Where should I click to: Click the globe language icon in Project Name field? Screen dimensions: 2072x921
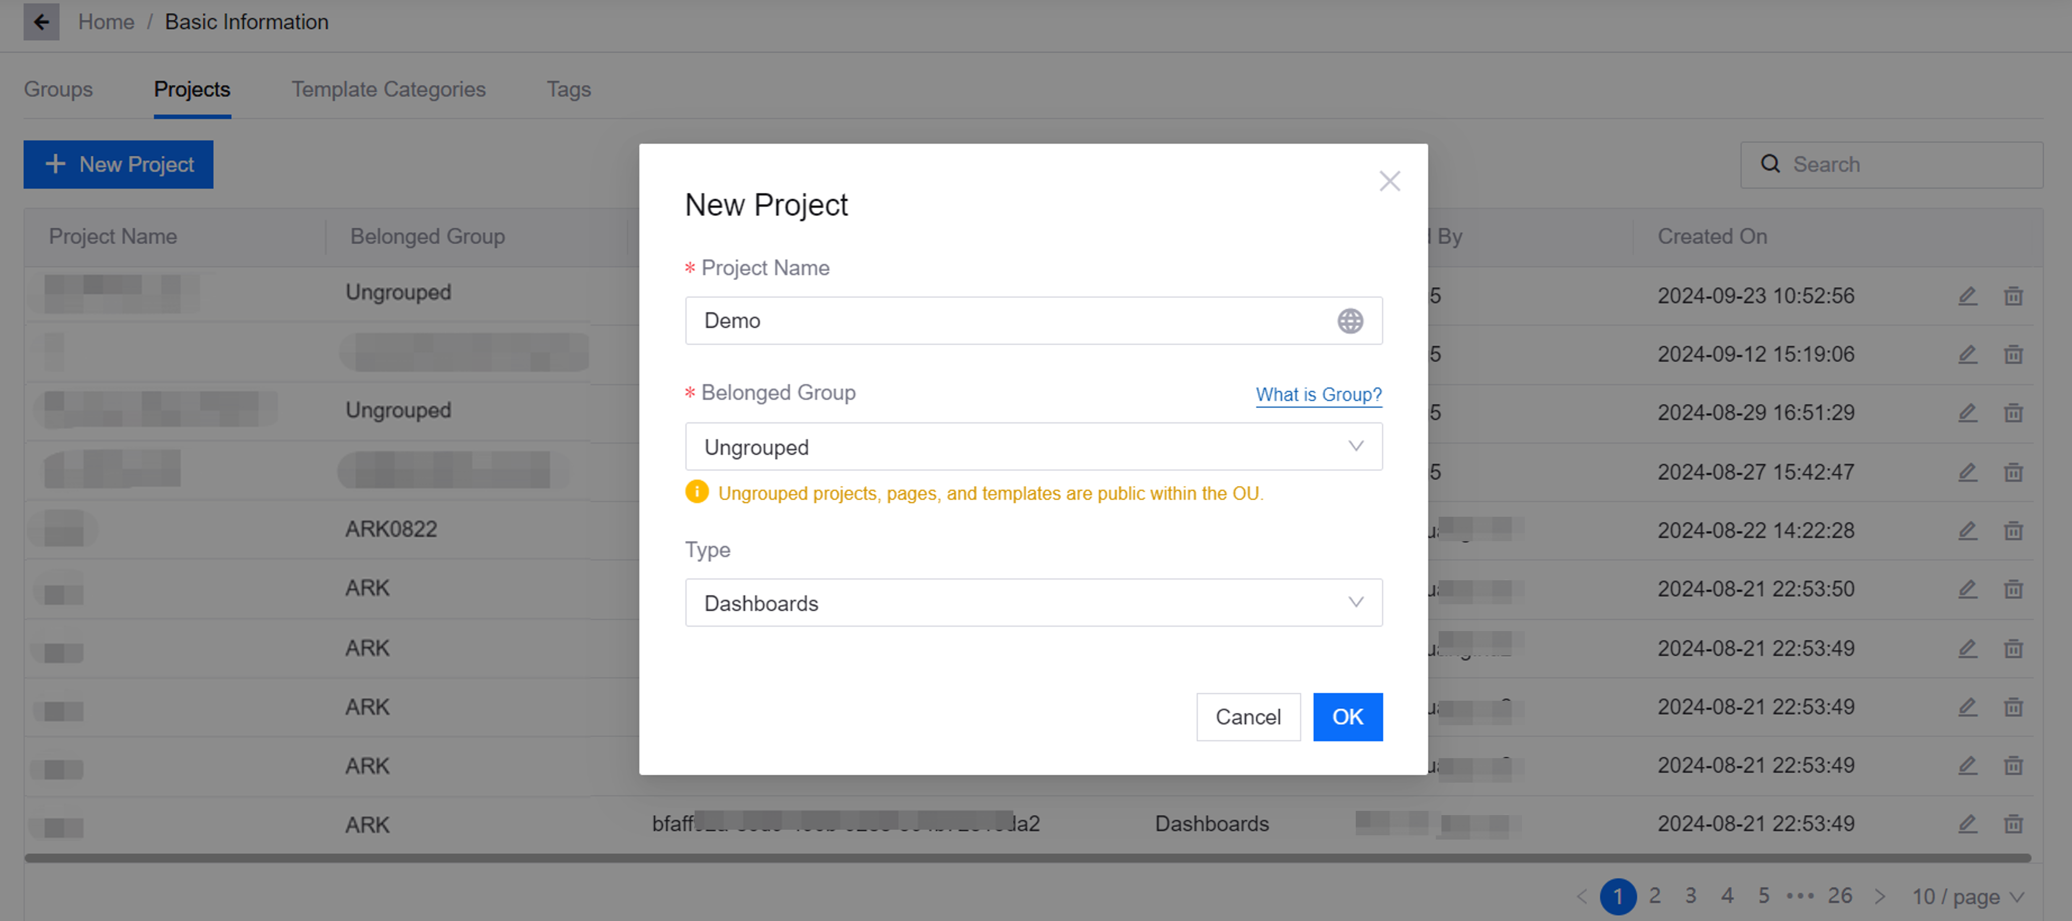pyautogui.click(x=1350, y=320)
